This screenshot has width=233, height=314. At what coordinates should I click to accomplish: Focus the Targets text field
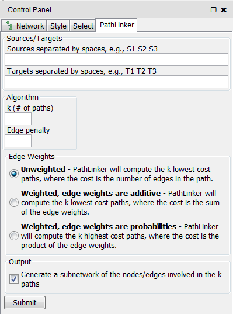coord(116,82)
